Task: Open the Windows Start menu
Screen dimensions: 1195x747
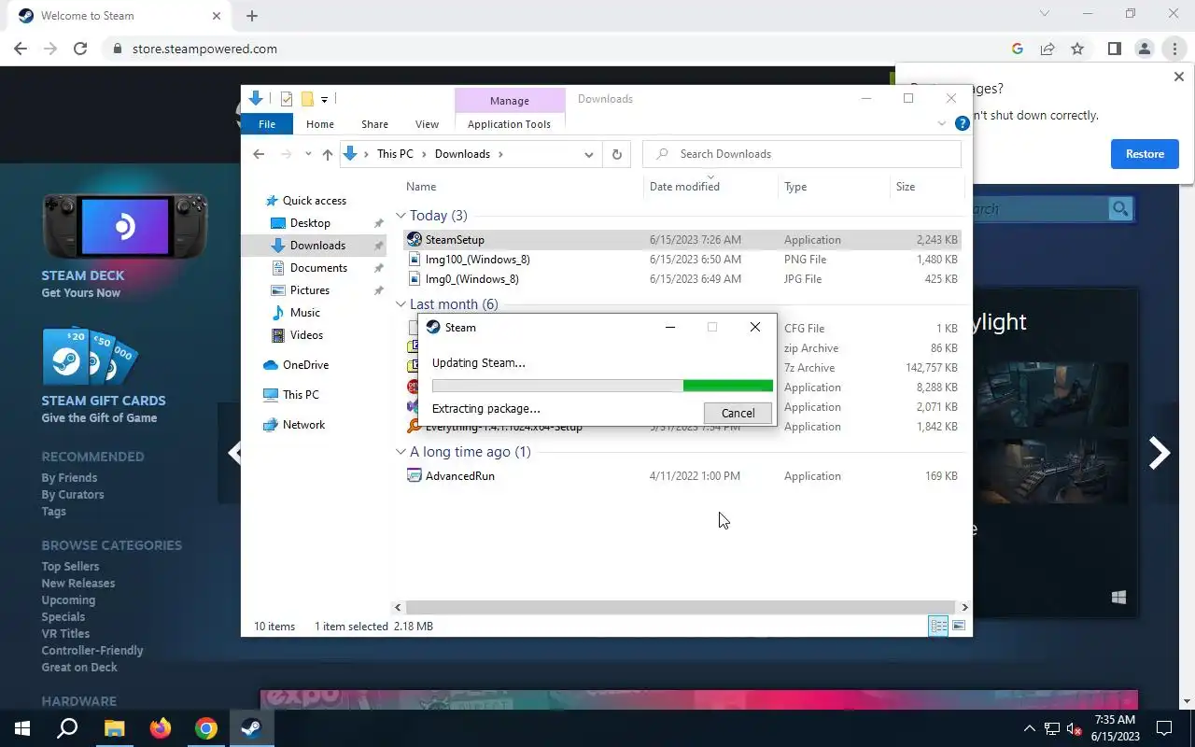Action: pyautogui.click(x=22, y=728)
